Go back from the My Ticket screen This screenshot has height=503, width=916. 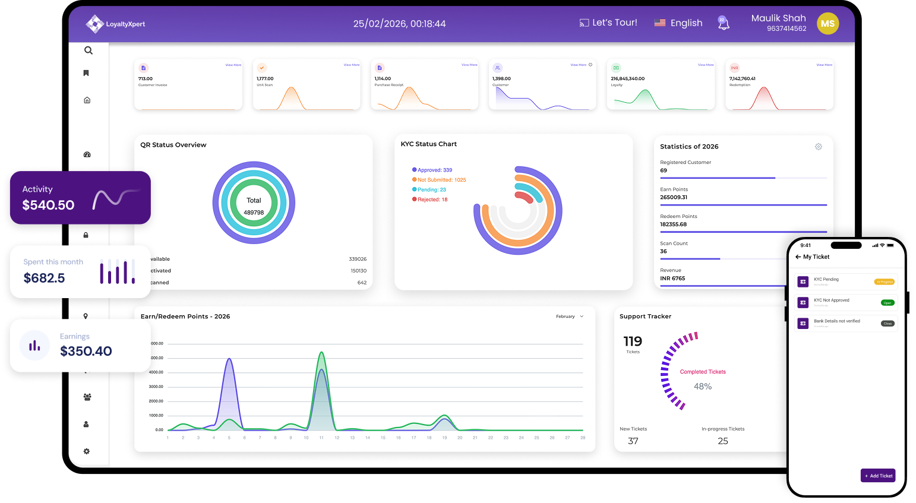(798, 257)
